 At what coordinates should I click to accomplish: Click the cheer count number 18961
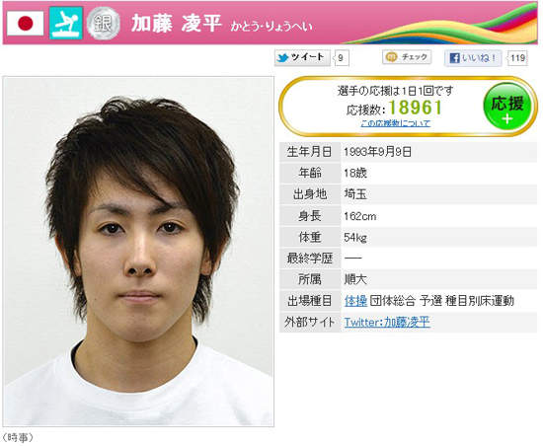tap(416, 108)
